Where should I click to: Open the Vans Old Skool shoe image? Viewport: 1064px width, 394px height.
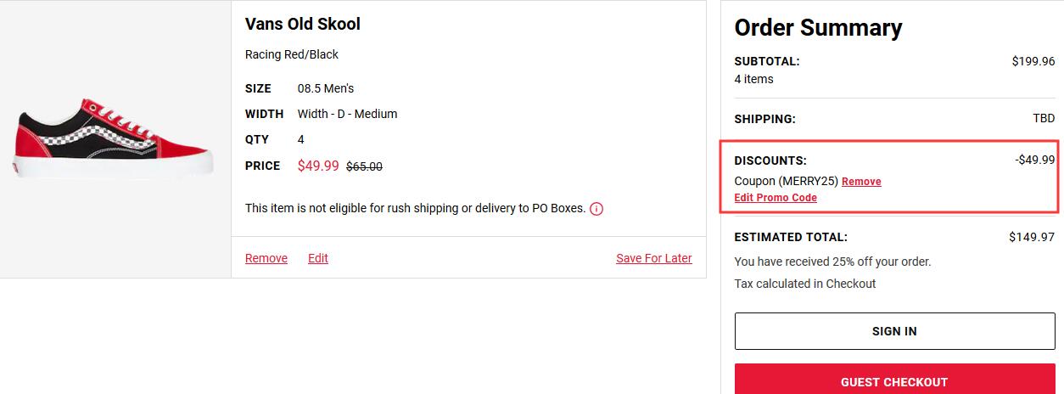click(x=113, y=138)
